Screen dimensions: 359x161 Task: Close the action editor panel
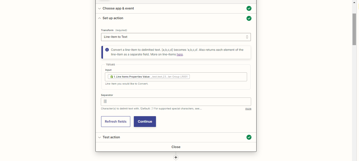[176, 147]
